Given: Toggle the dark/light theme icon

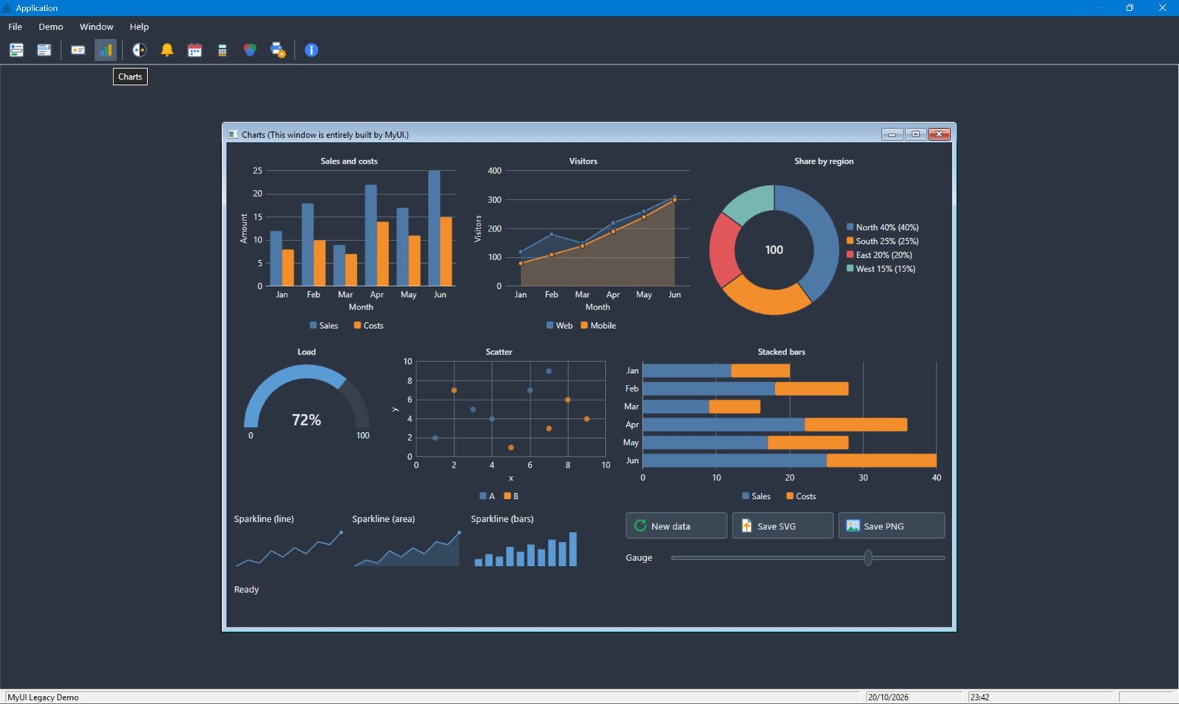Looking at the screenshot, I should coord(139,50).
